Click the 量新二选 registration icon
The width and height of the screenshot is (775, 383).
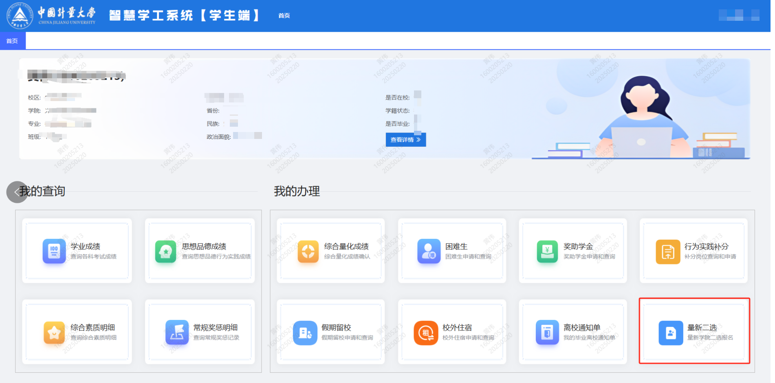pos(670,332)
